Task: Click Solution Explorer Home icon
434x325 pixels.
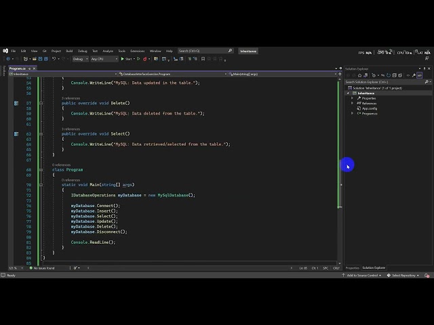Action: (x=359, y=75)
